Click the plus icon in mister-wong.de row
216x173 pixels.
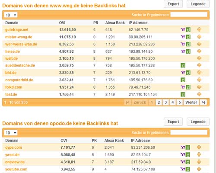tap(199, 37)
